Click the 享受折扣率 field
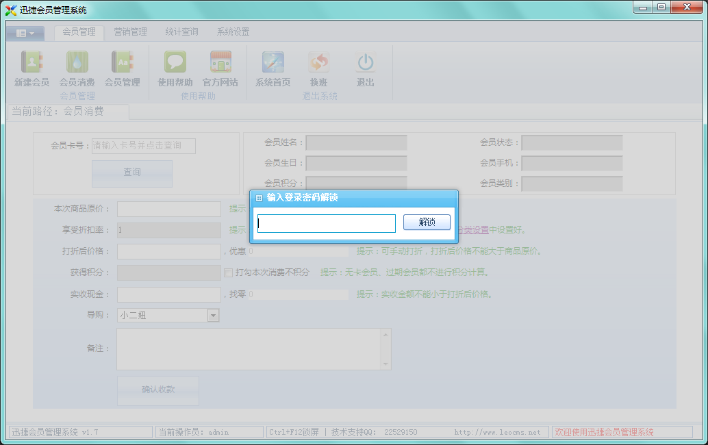Screen dimensions: 708x445 (169, 230)
